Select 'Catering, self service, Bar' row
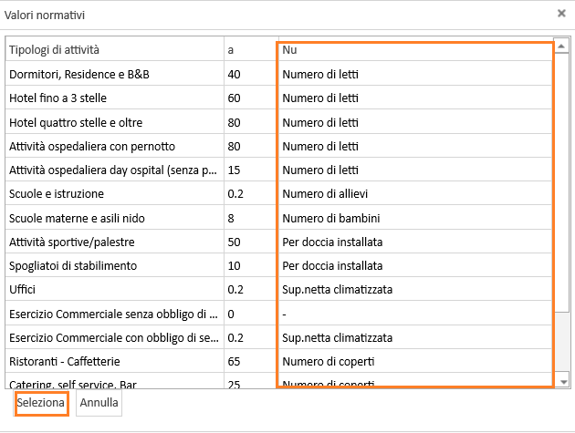This screenshot has width=575, height=433. coord(278,381)
